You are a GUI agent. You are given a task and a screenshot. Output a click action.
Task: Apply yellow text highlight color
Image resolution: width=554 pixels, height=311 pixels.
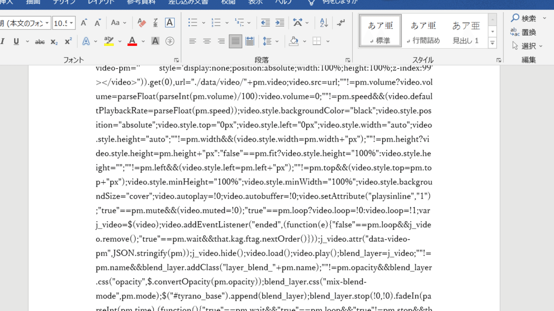[109, 41]
